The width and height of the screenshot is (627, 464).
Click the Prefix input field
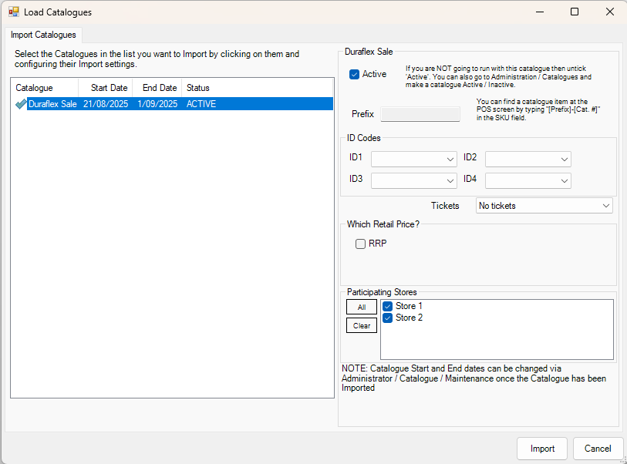[420, 114]
